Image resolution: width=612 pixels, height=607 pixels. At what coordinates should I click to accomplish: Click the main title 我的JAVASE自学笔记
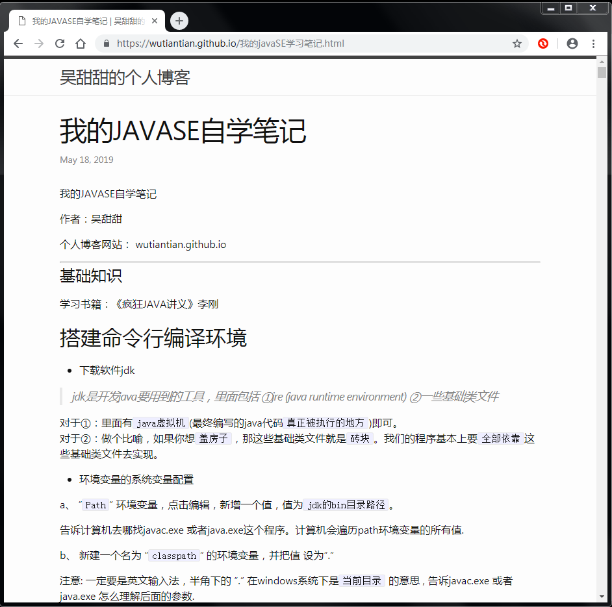[183, 130]
